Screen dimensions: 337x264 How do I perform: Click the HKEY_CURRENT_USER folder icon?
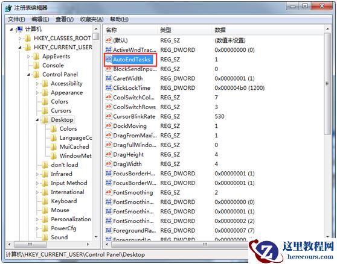[x=28, y=48]
